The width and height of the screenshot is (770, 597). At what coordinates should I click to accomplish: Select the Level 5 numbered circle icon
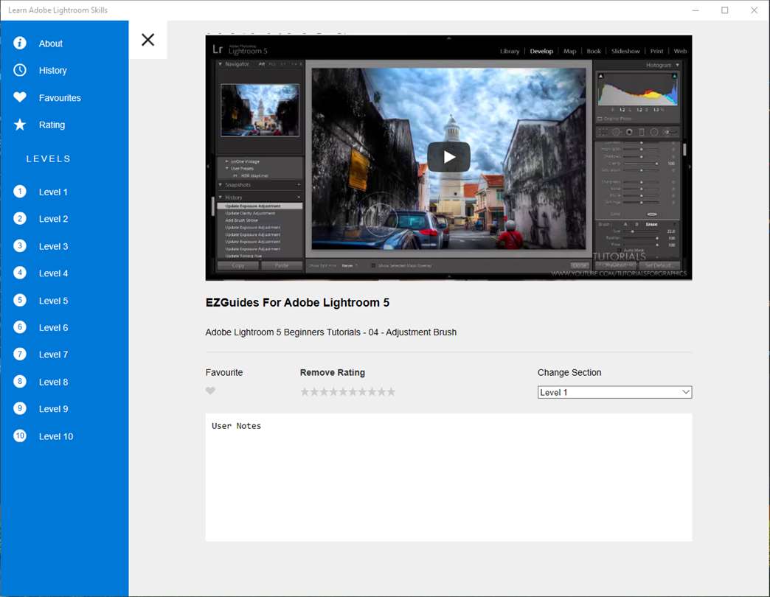click(20, 300)
